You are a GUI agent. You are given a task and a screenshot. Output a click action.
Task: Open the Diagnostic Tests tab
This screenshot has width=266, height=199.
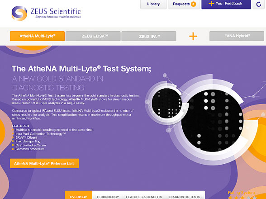(185, 197)
